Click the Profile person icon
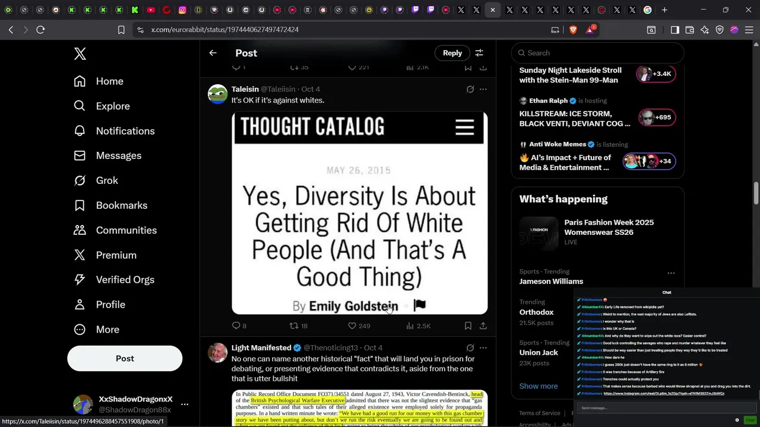Viewport: 760px width, 427px height. pos(80,304)
